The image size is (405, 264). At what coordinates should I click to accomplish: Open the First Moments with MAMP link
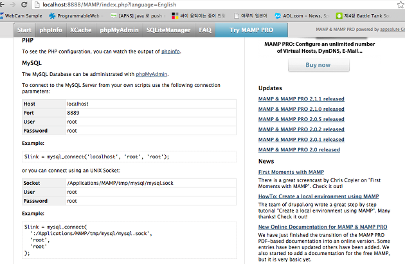[291, 172]
